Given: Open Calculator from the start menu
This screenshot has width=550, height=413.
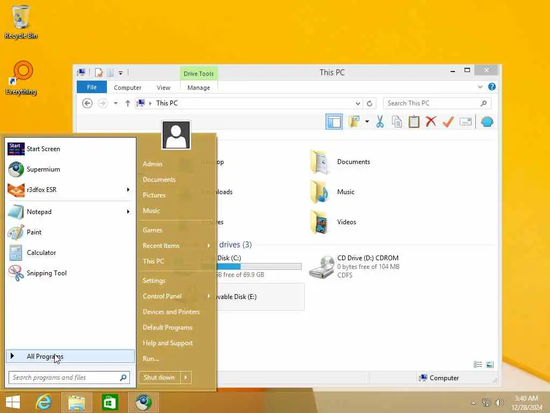Looking at the screenshot, I should [x=70, y=253].
